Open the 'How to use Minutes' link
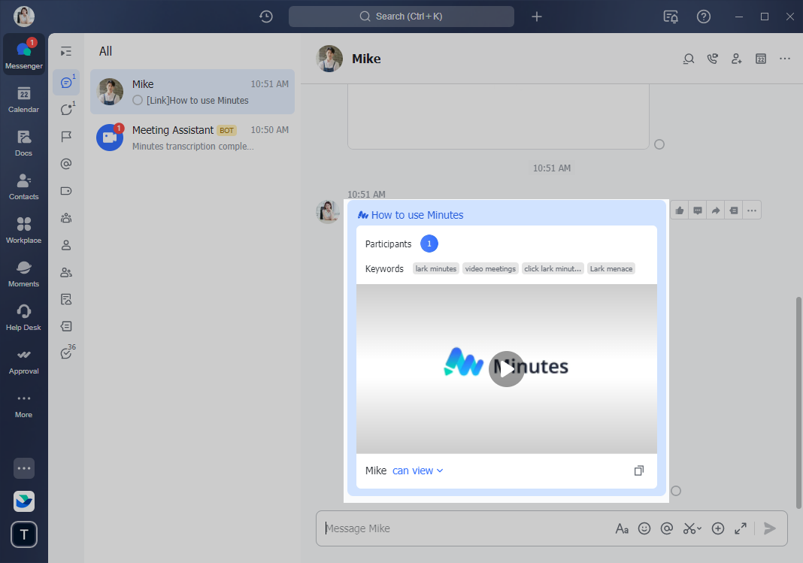This screenshot has width=803, height=563. [x=417, y=215]
